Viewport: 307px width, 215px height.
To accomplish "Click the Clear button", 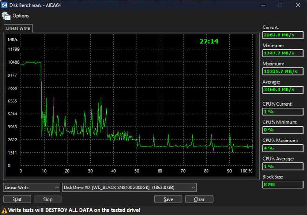I will click(199, 199).
